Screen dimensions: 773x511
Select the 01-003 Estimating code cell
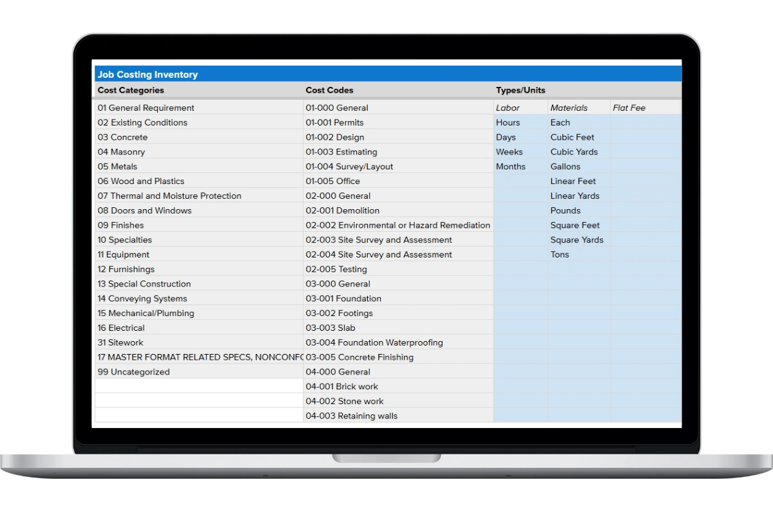click(x=398, y=152)
